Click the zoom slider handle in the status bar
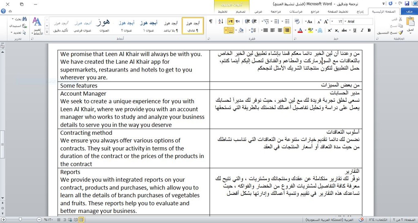 click(20, 220)
